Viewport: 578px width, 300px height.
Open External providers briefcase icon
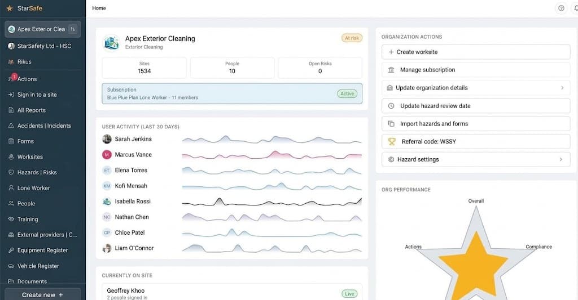click(x=11, y=235)
